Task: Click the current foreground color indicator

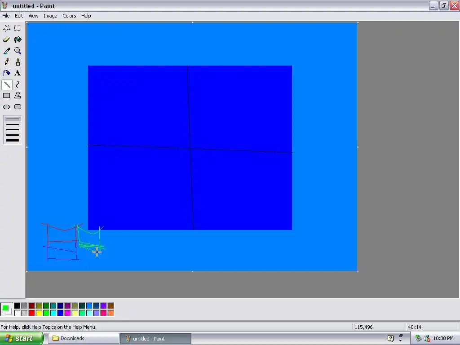Action: [x=5, y=308]
